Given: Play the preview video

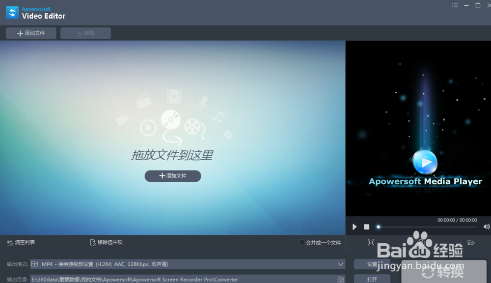Looking at the screenshot, I should [354, 226].
